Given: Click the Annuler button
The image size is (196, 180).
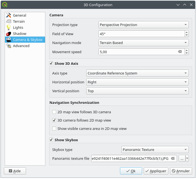Looking at the screenshot, I should click(181, 171).
